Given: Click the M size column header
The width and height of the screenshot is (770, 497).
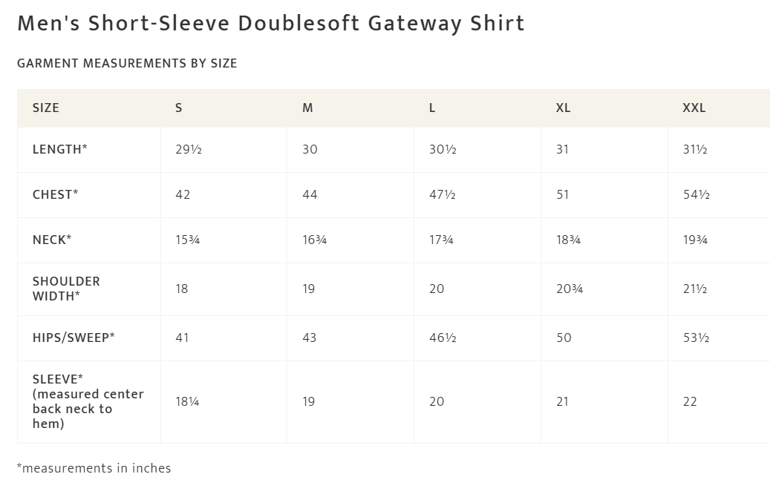Looking at the screenshot, I should click(x=307, y=108).
